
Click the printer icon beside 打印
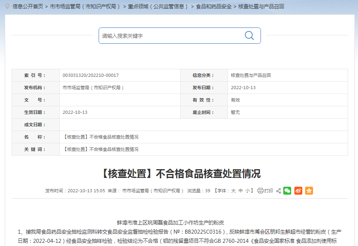coord(260,191)
